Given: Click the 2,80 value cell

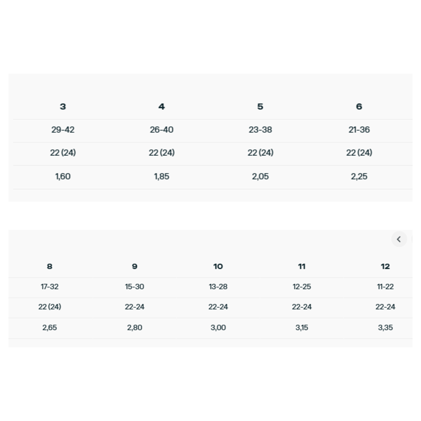Looking at the screenshot, I should [135, 328].
